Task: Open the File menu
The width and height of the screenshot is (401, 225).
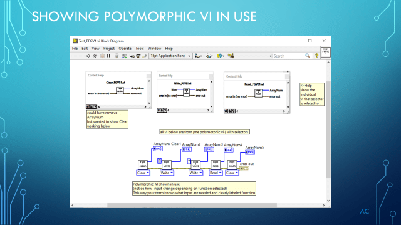Action: (75, 49)
